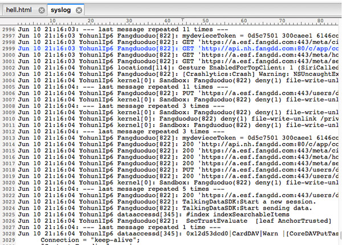Click line 3021 repeated 5 times message
Screen dimensions: 342x245
tap(121, 189)
